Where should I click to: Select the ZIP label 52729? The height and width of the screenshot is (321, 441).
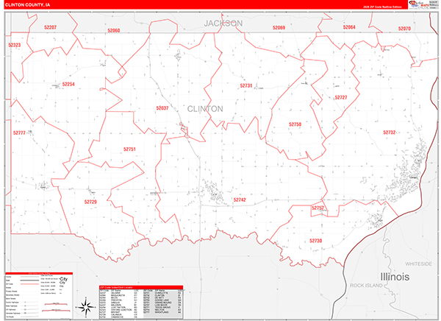point(90,202)
